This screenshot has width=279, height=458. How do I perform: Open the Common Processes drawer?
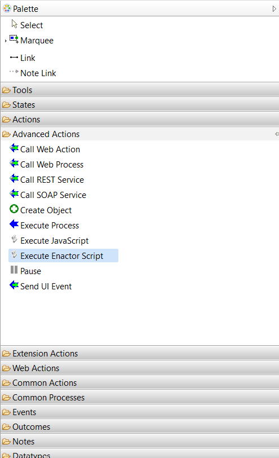(x=140, y=398)
